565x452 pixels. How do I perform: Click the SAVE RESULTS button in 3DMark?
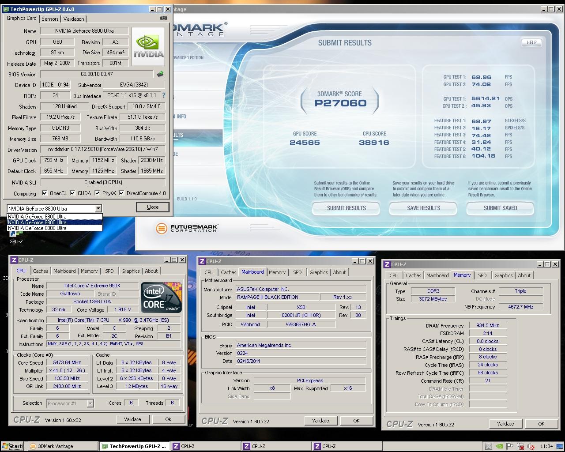click(x=424, y=208)
